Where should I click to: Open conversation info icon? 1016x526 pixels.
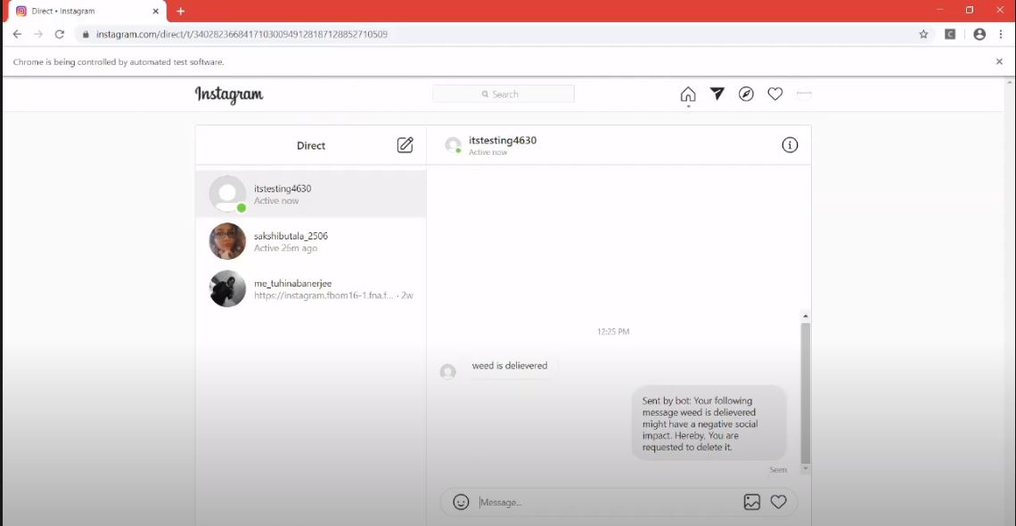(790, 145)
